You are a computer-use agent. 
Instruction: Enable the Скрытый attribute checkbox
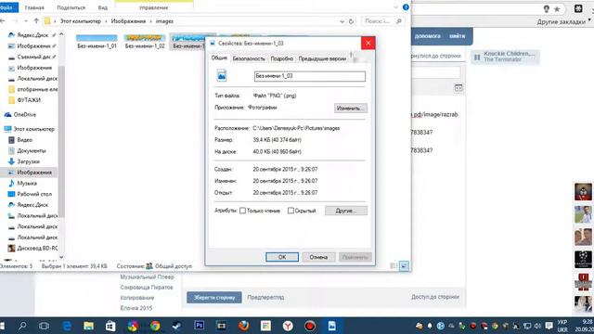coord(291,211)
